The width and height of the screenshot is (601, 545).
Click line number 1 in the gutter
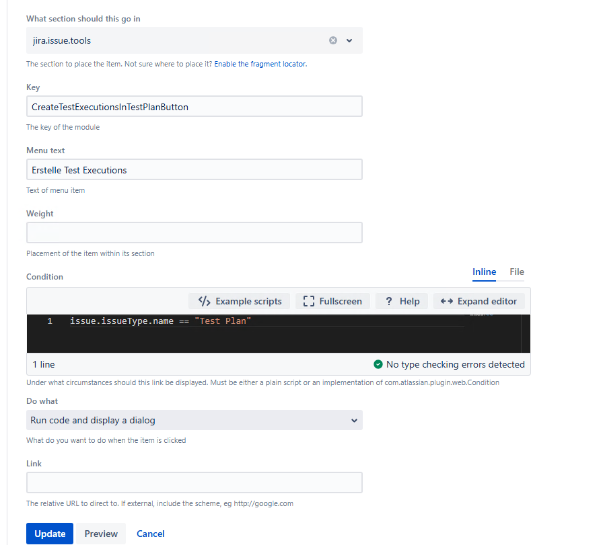(x=50, y=321)
